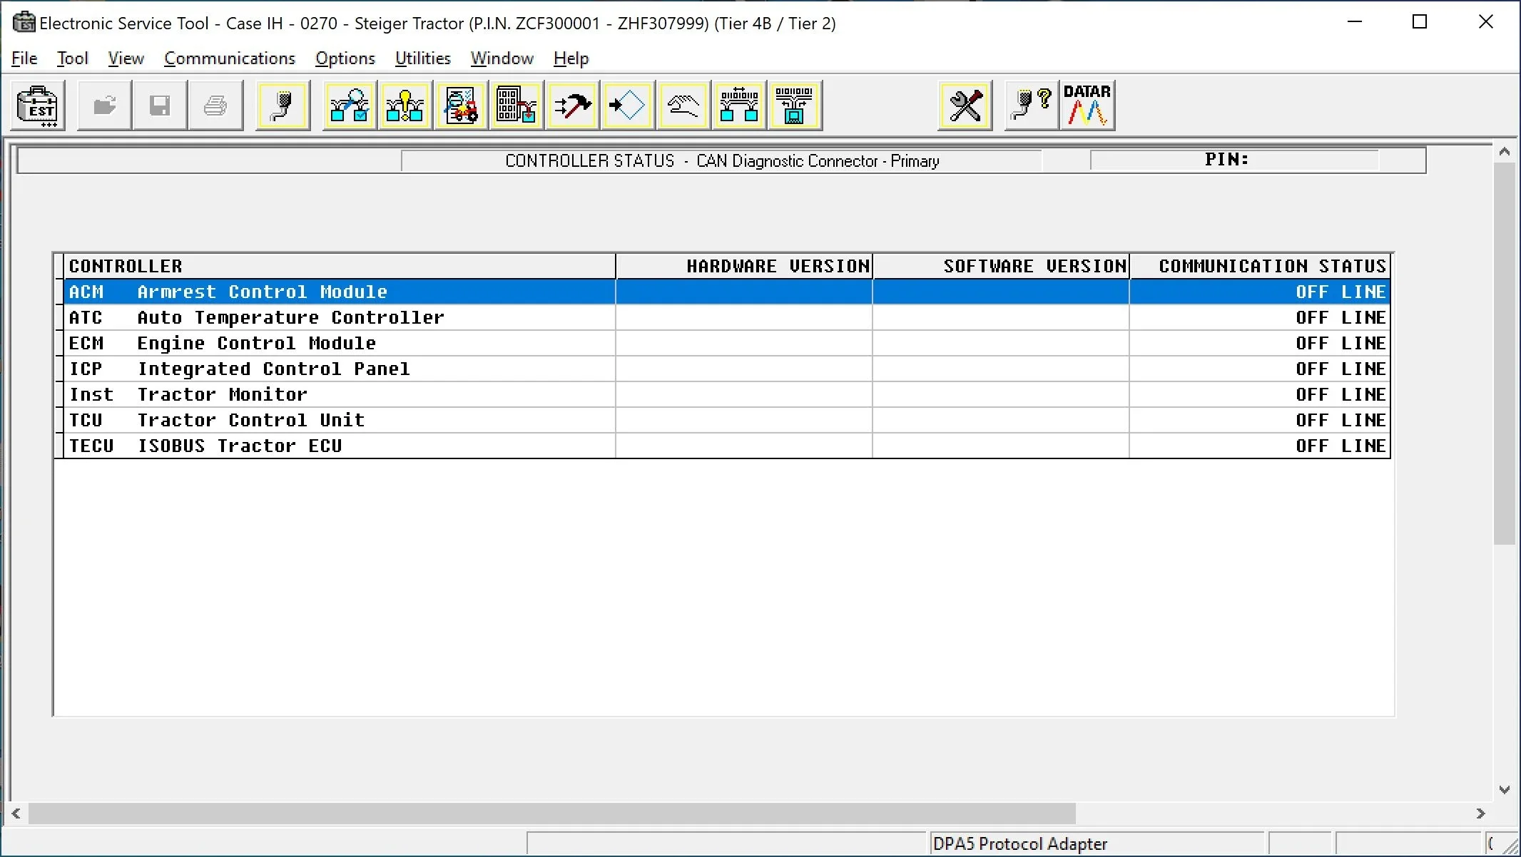The width and height of the screenshot is (1521, 857).
Task: Click the diamond simulation toolbar icon
Action: coord(627,106)
